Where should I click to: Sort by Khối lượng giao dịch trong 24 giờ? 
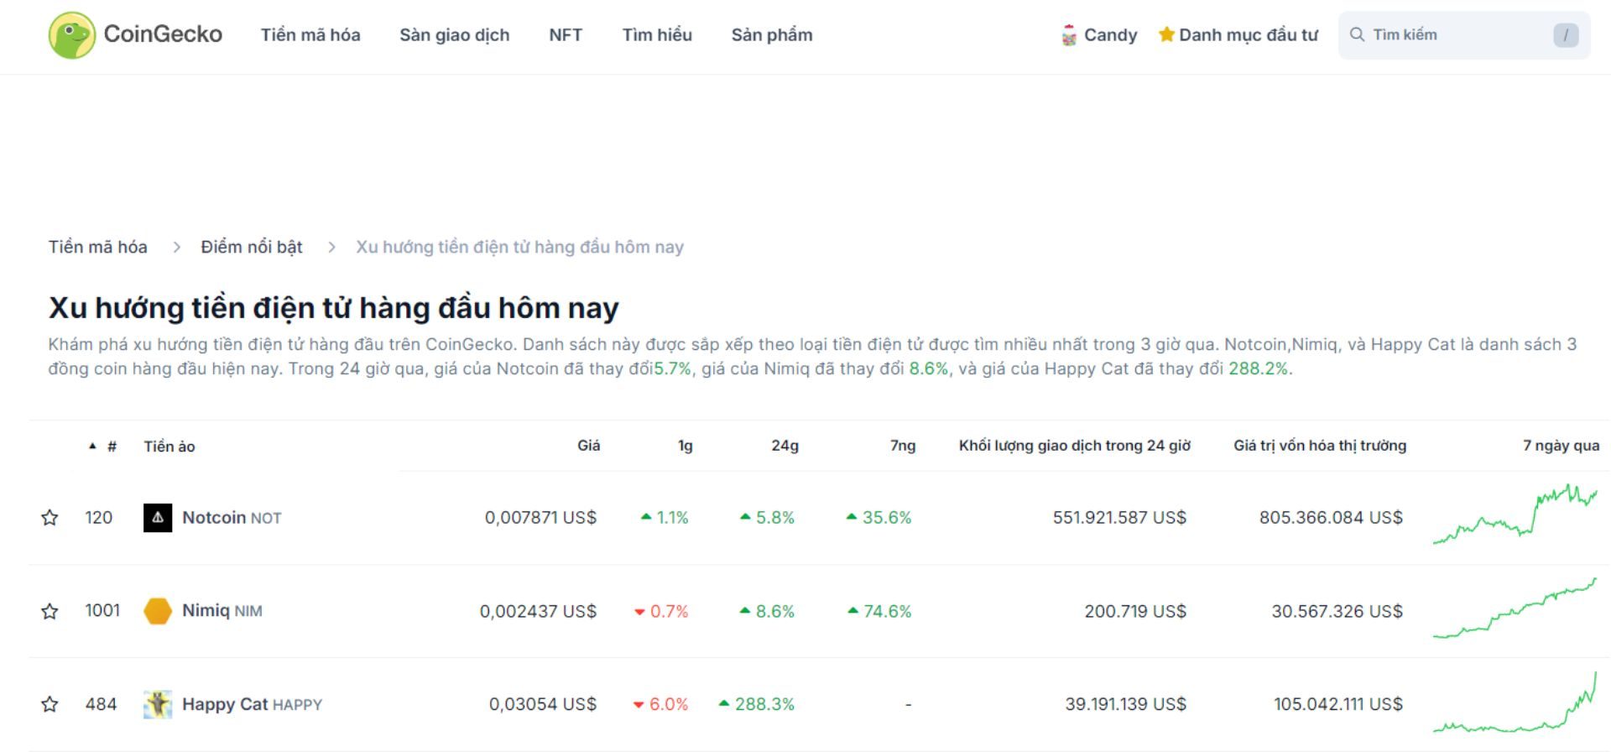pos(1075,446)
